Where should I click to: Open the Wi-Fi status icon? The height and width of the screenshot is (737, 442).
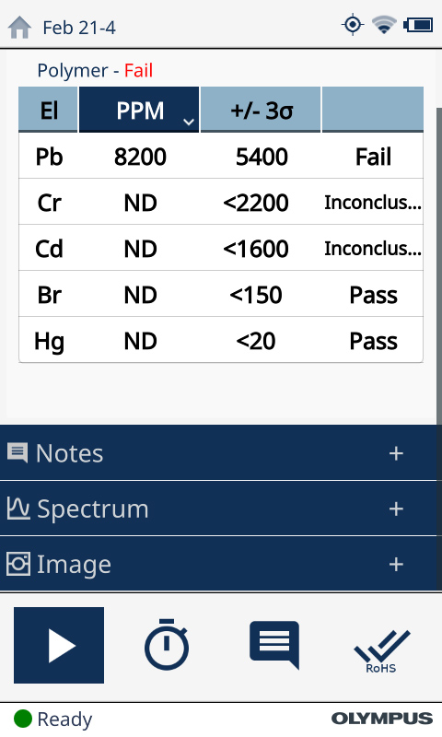click(384, 25)
